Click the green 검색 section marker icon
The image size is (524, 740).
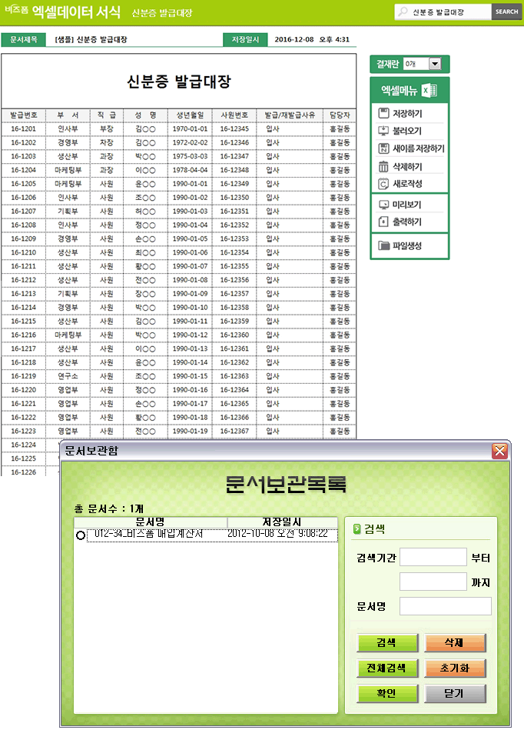(x=357, y=529)
